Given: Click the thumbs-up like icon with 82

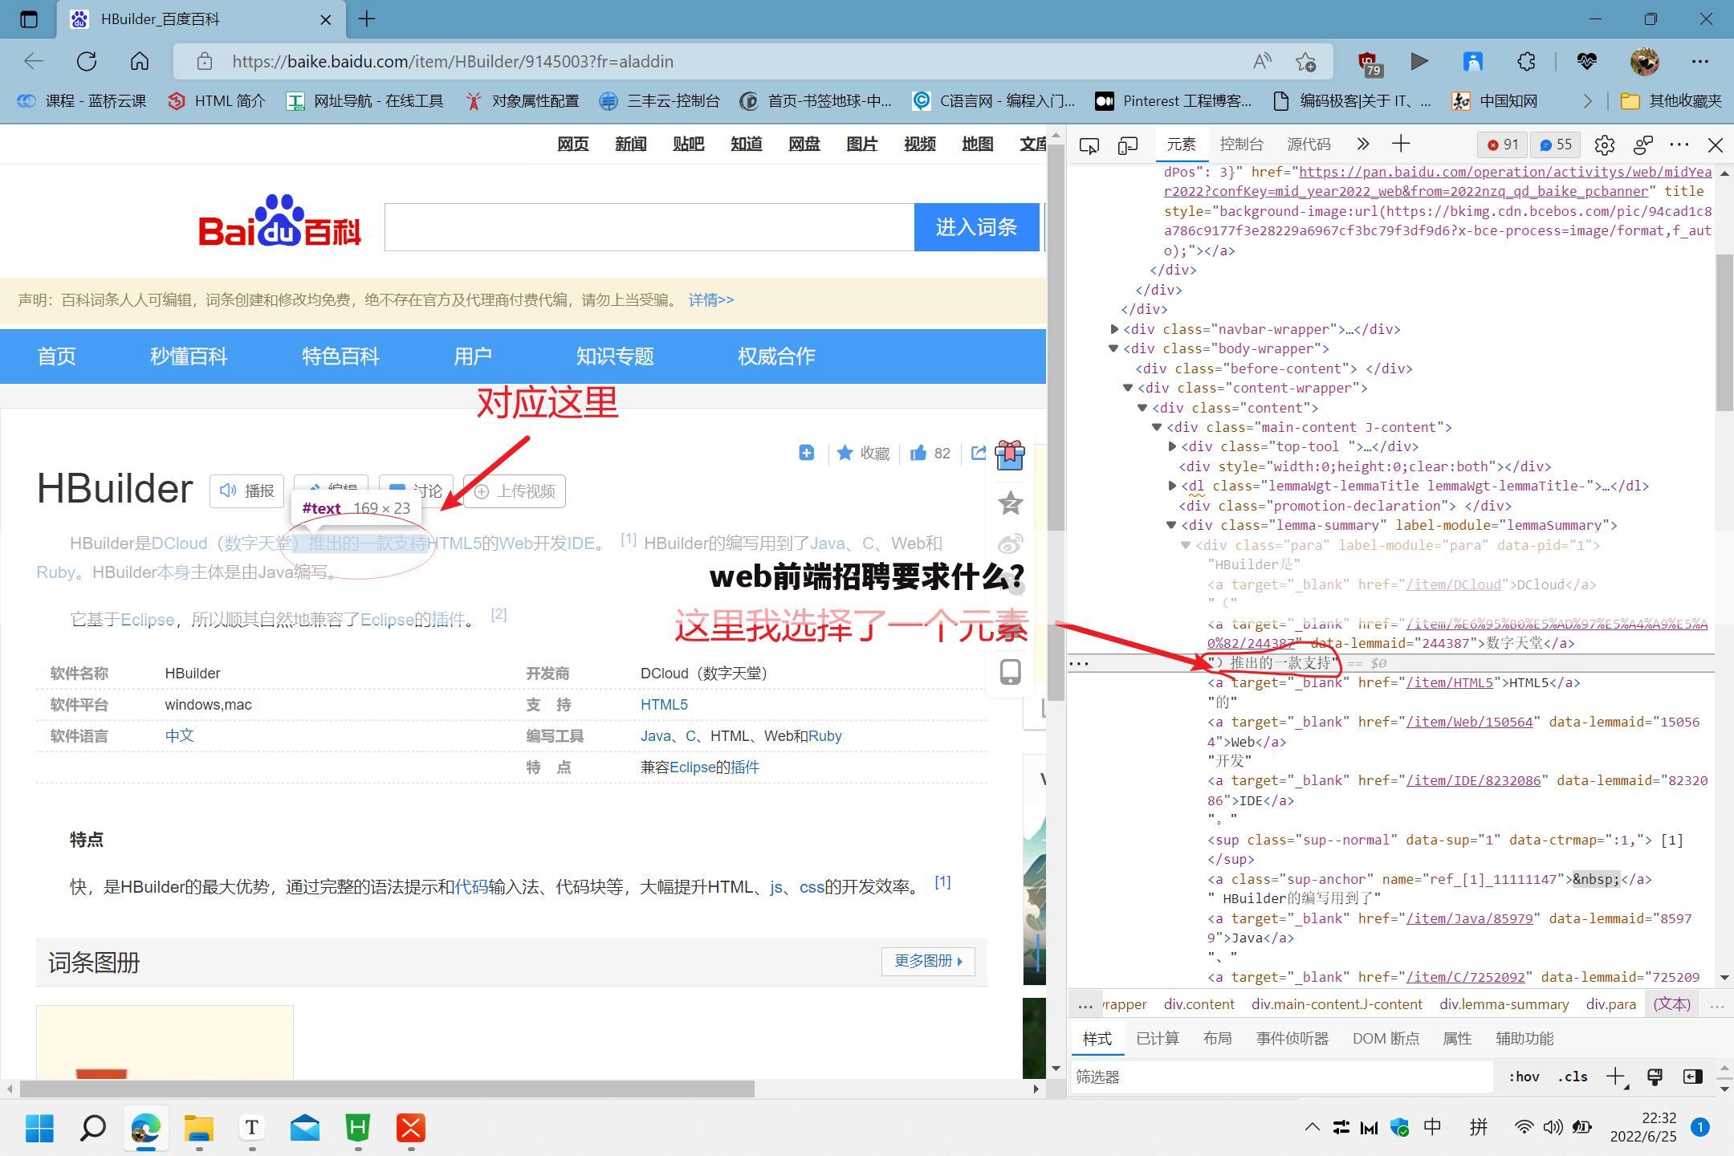Looking at the screenshot, I should coord(918,454).
